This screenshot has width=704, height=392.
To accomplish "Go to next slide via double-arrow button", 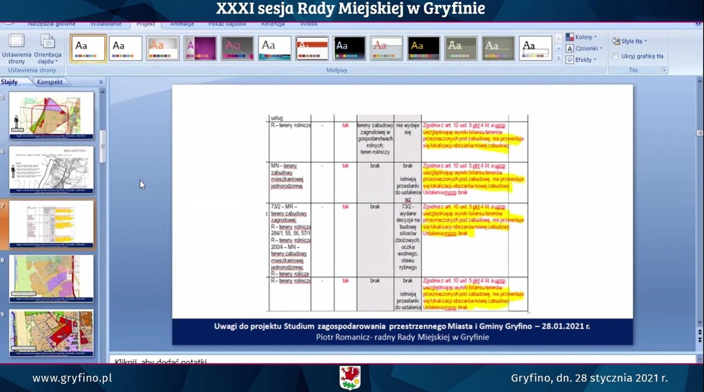I will click(700, 340).
